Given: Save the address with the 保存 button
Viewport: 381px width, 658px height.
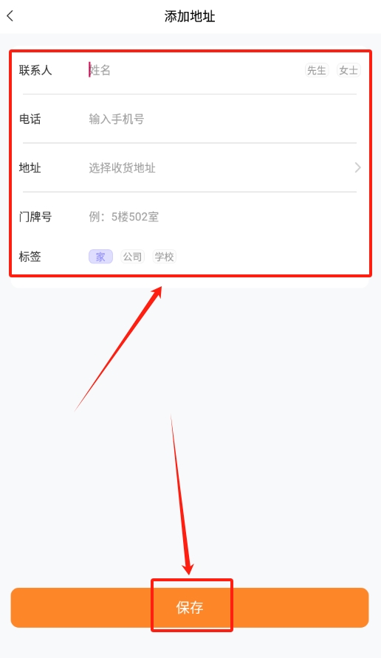Looking at the screenshot, I should tap(190, 608).
